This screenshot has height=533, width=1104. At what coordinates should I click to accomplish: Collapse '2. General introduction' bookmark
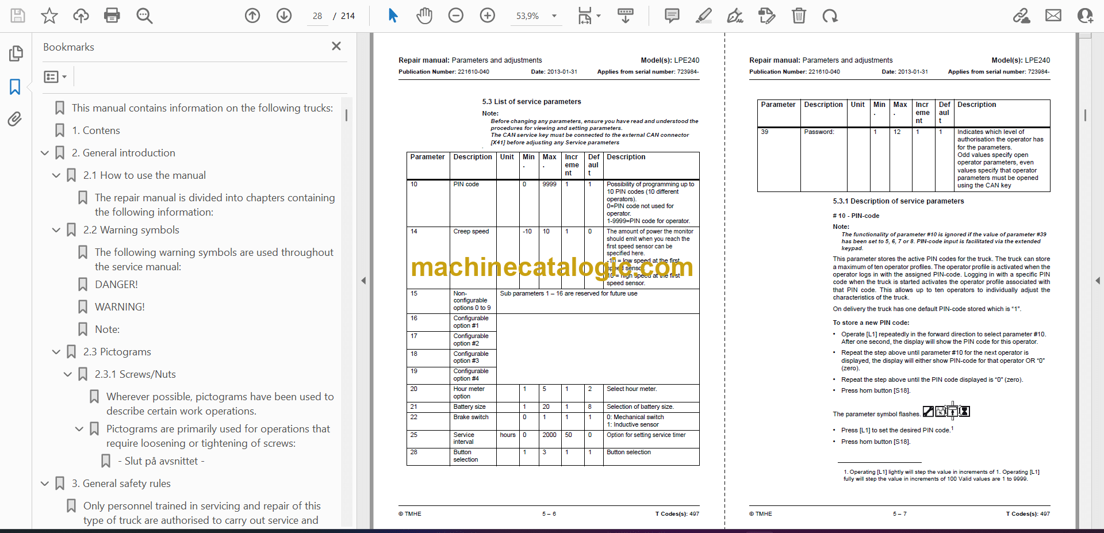[45, 153]
